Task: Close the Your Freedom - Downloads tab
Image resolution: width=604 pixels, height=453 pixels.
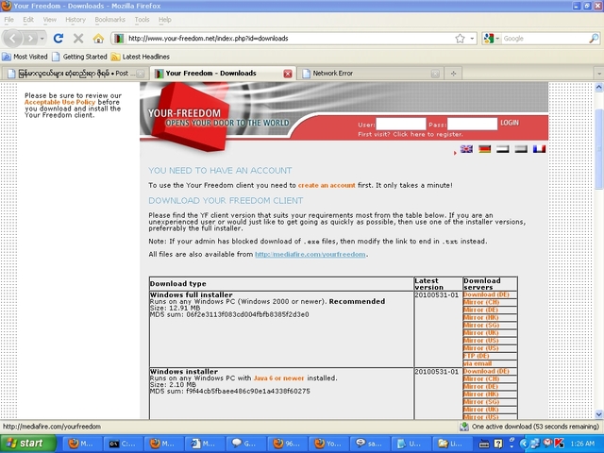Action: pos(287,74)
